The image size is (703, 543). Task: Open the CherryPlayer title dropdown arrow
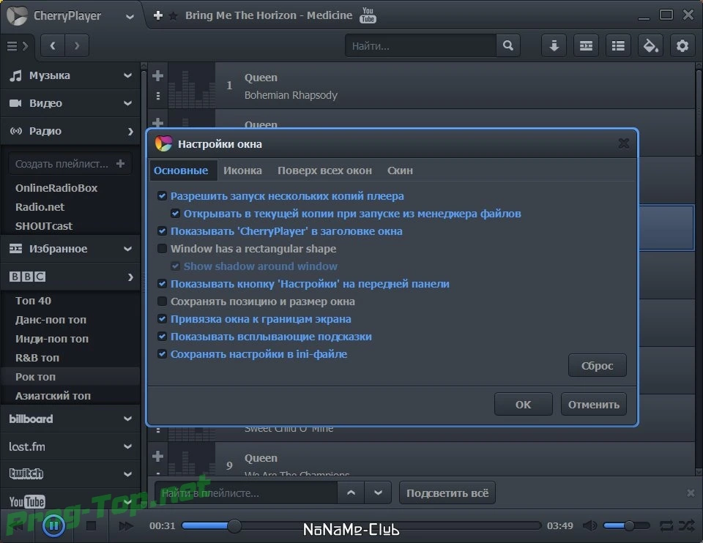(x=130, y=17)
